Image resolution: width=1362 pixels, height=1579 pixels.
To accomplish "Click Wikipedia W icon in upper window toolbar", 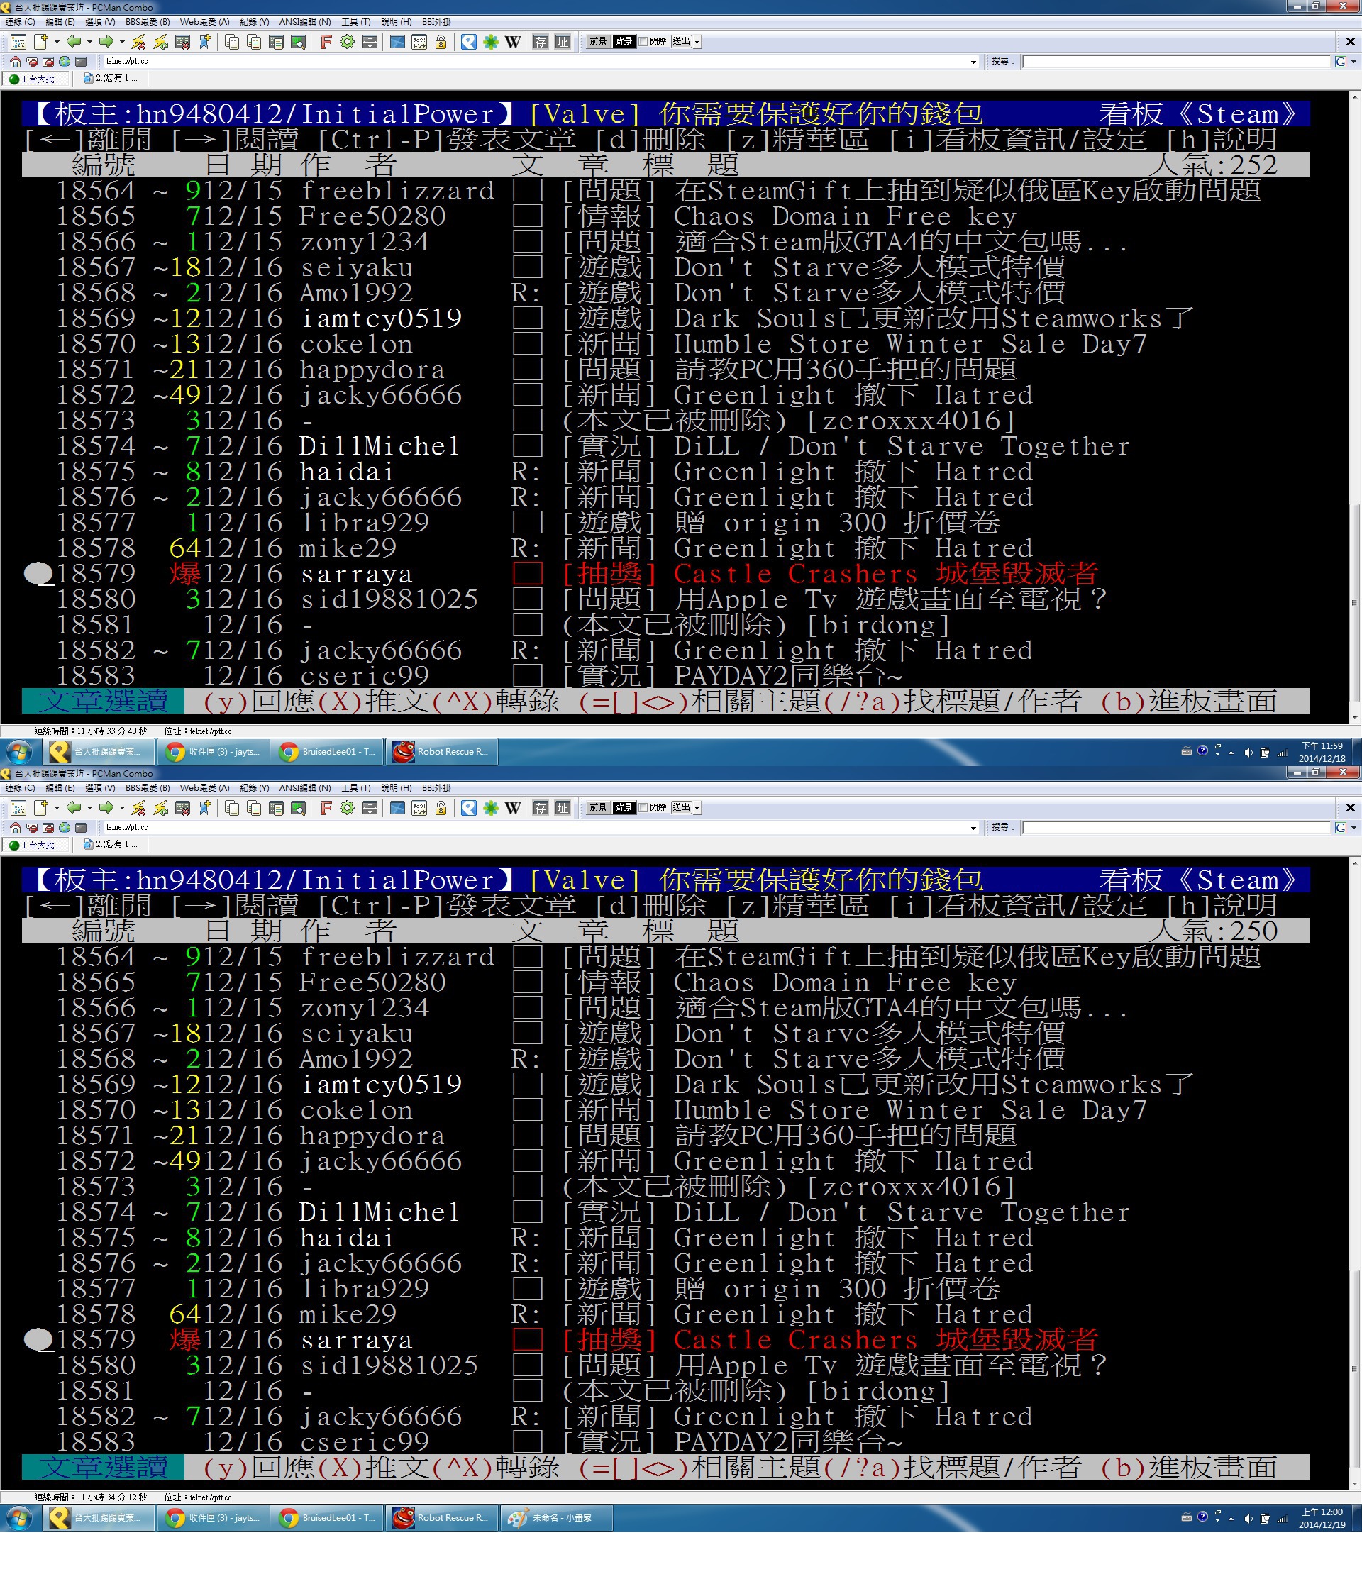I will 513,42.
